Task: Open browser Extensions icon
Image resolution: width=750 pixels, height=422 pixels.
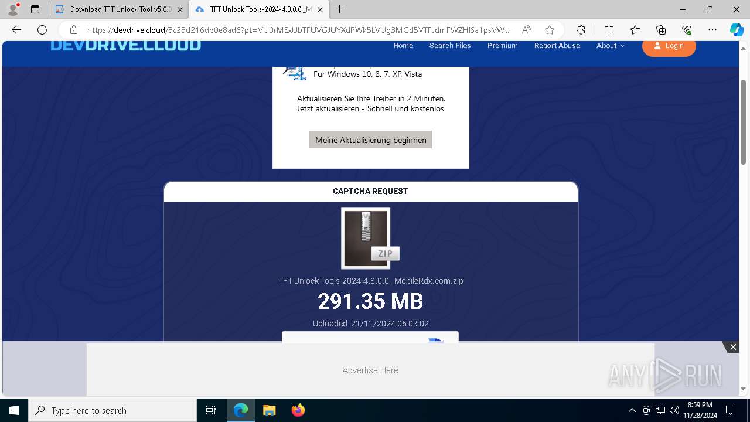Action: tap(581, 30)
